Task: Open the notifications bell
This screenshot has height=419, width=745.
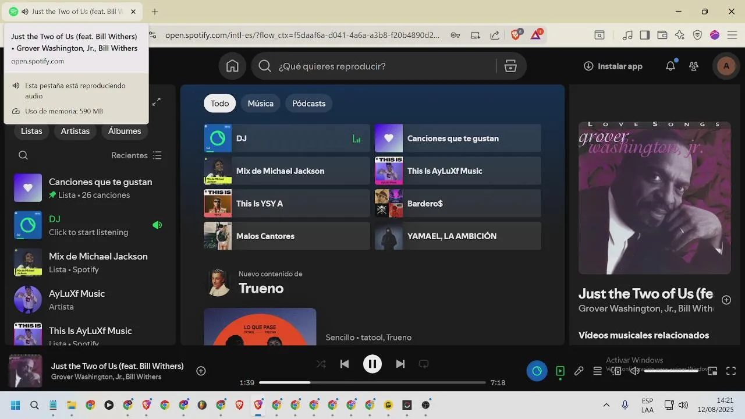Action: [670, 66]
